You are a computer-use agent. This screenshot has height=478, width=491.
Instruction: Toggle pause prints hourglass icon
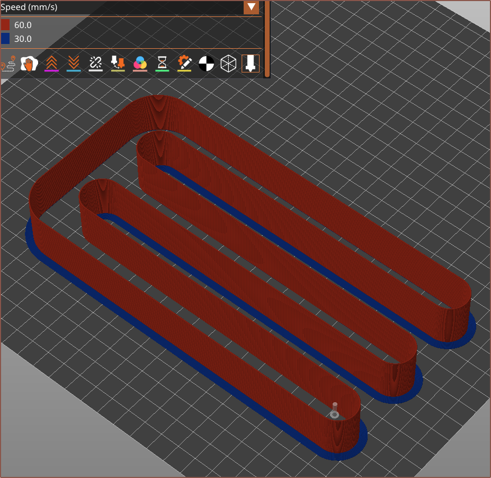tap(162, 64)
